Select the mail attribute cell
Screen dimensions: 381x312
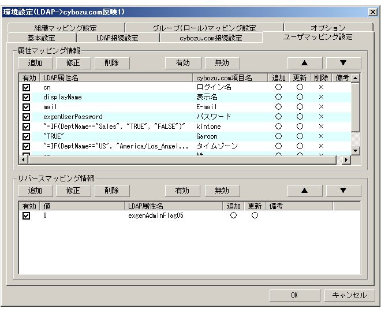[50, 107]
